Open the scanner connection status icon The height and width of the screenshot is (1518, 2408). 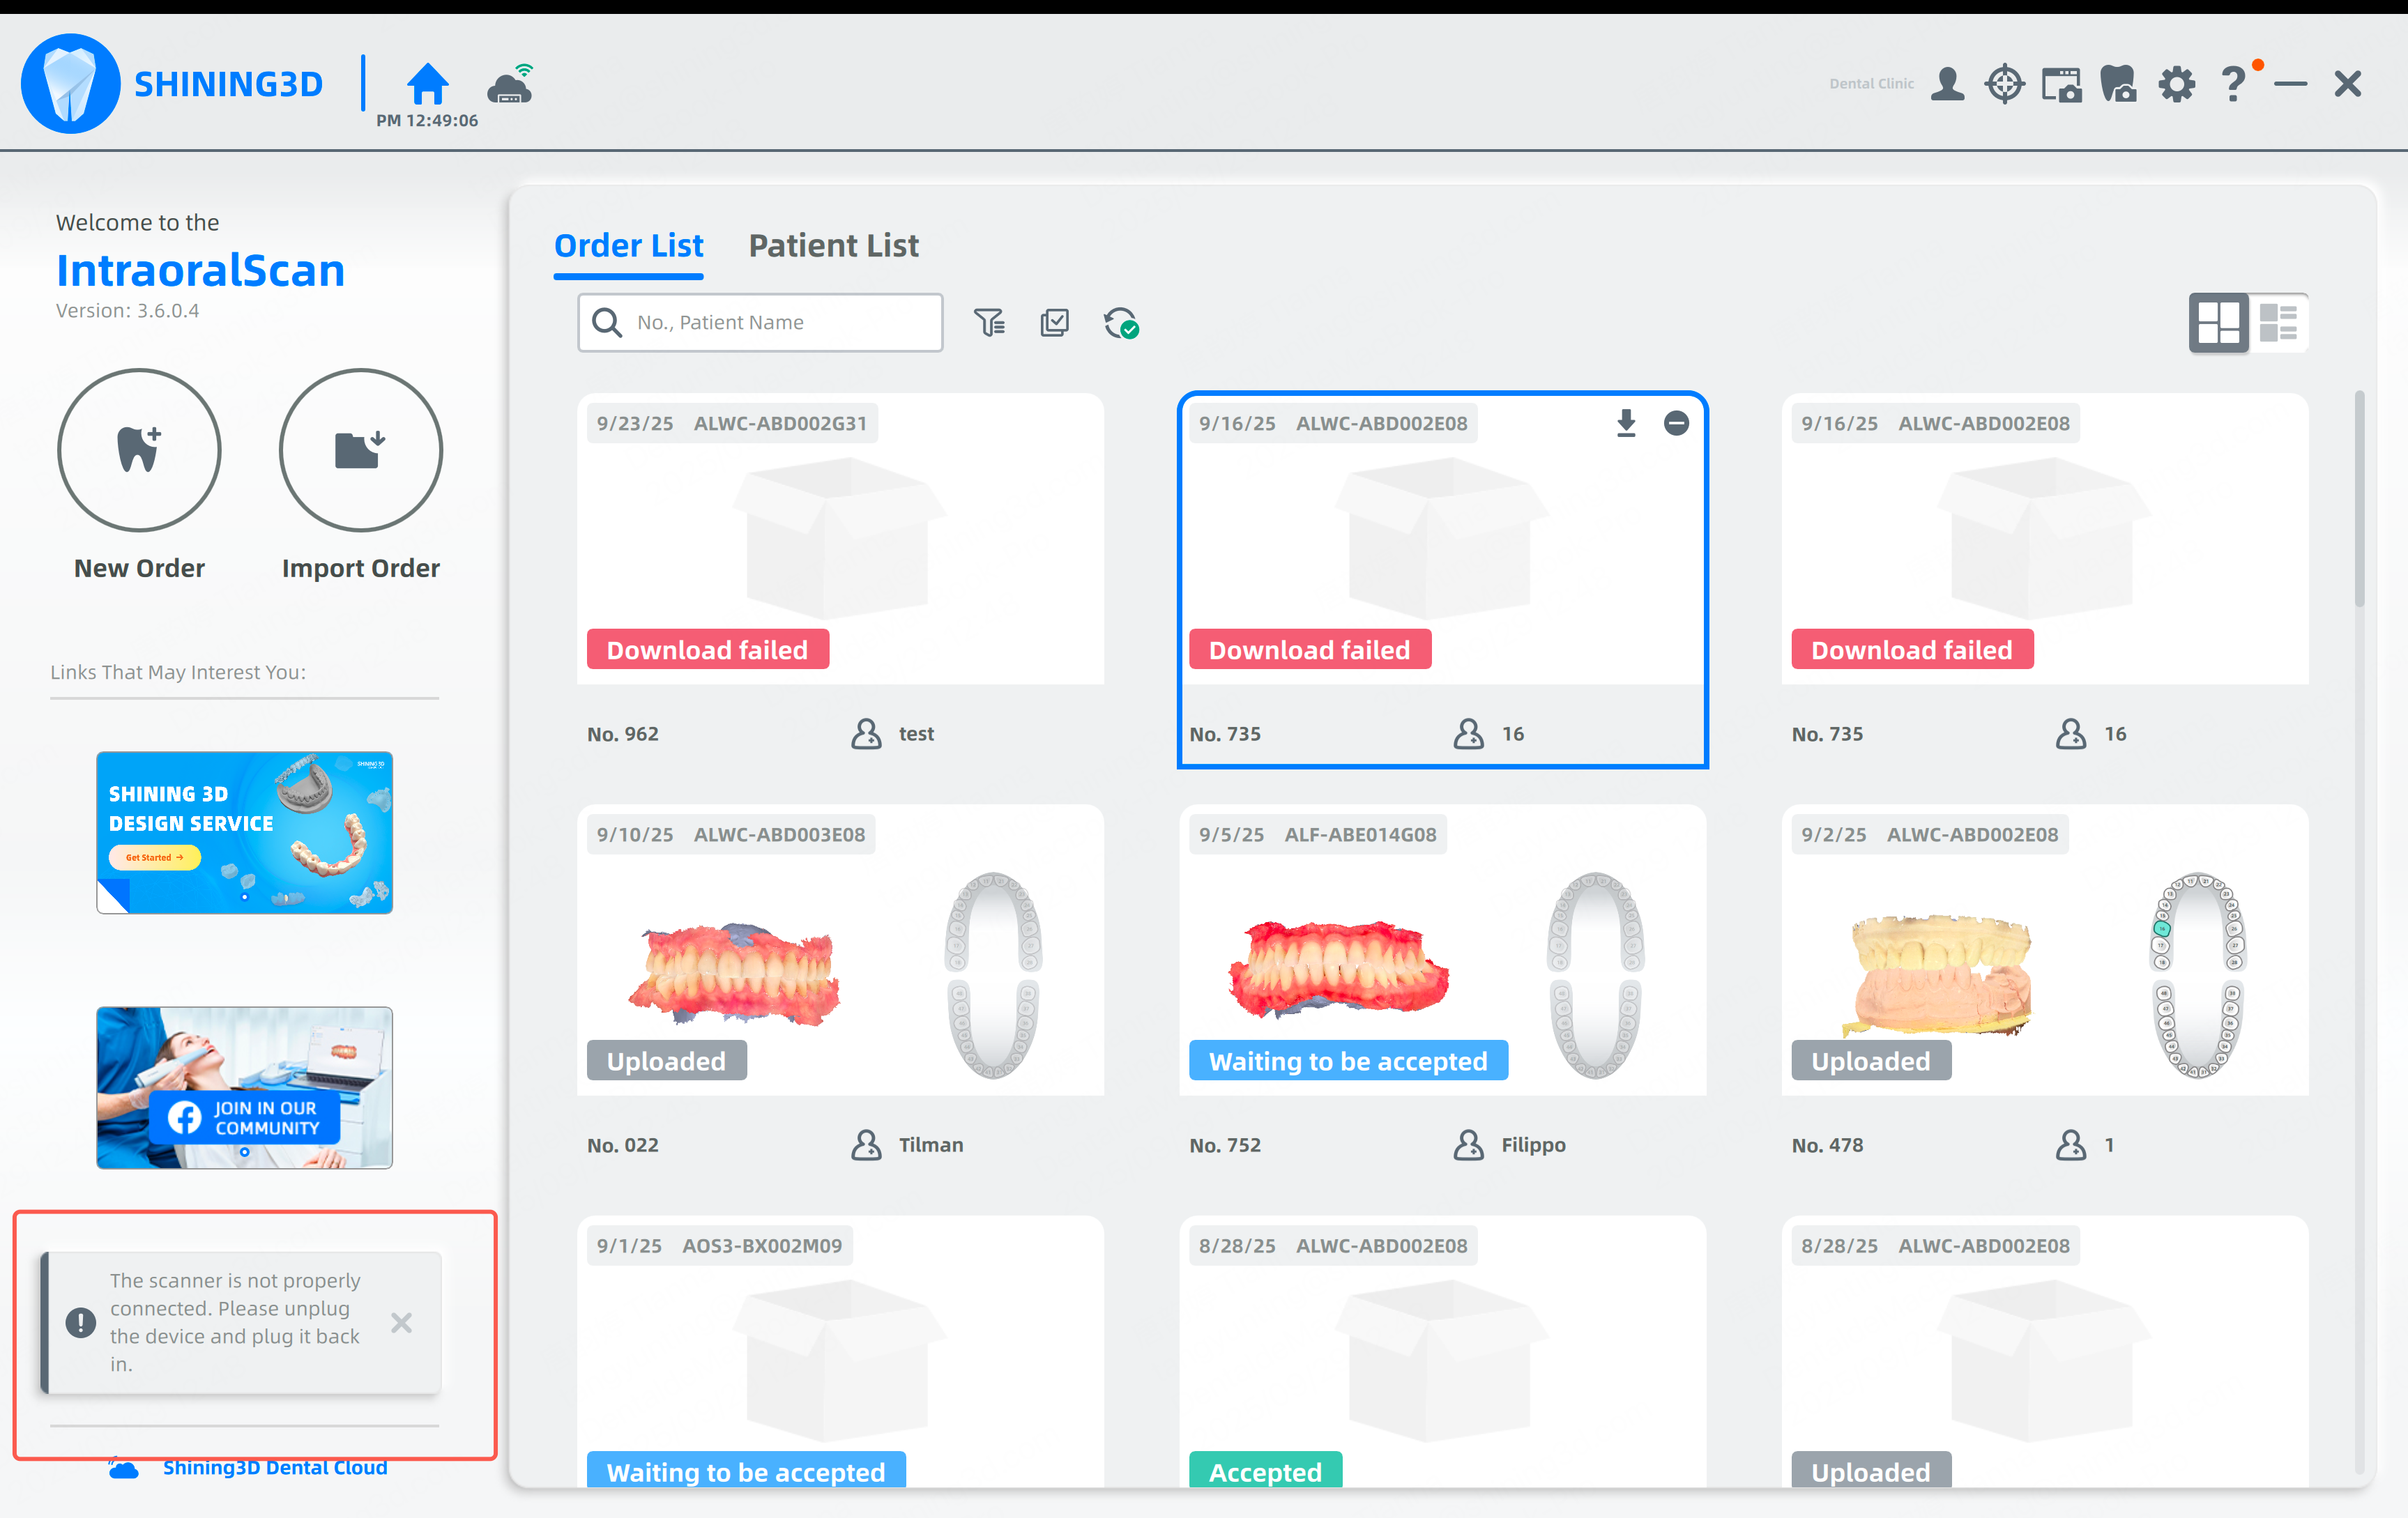(x=511, y=84)
